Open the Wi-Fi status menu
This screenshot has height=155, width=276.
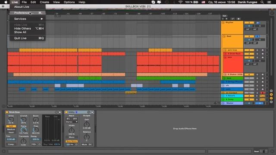(x=180, y=2)
